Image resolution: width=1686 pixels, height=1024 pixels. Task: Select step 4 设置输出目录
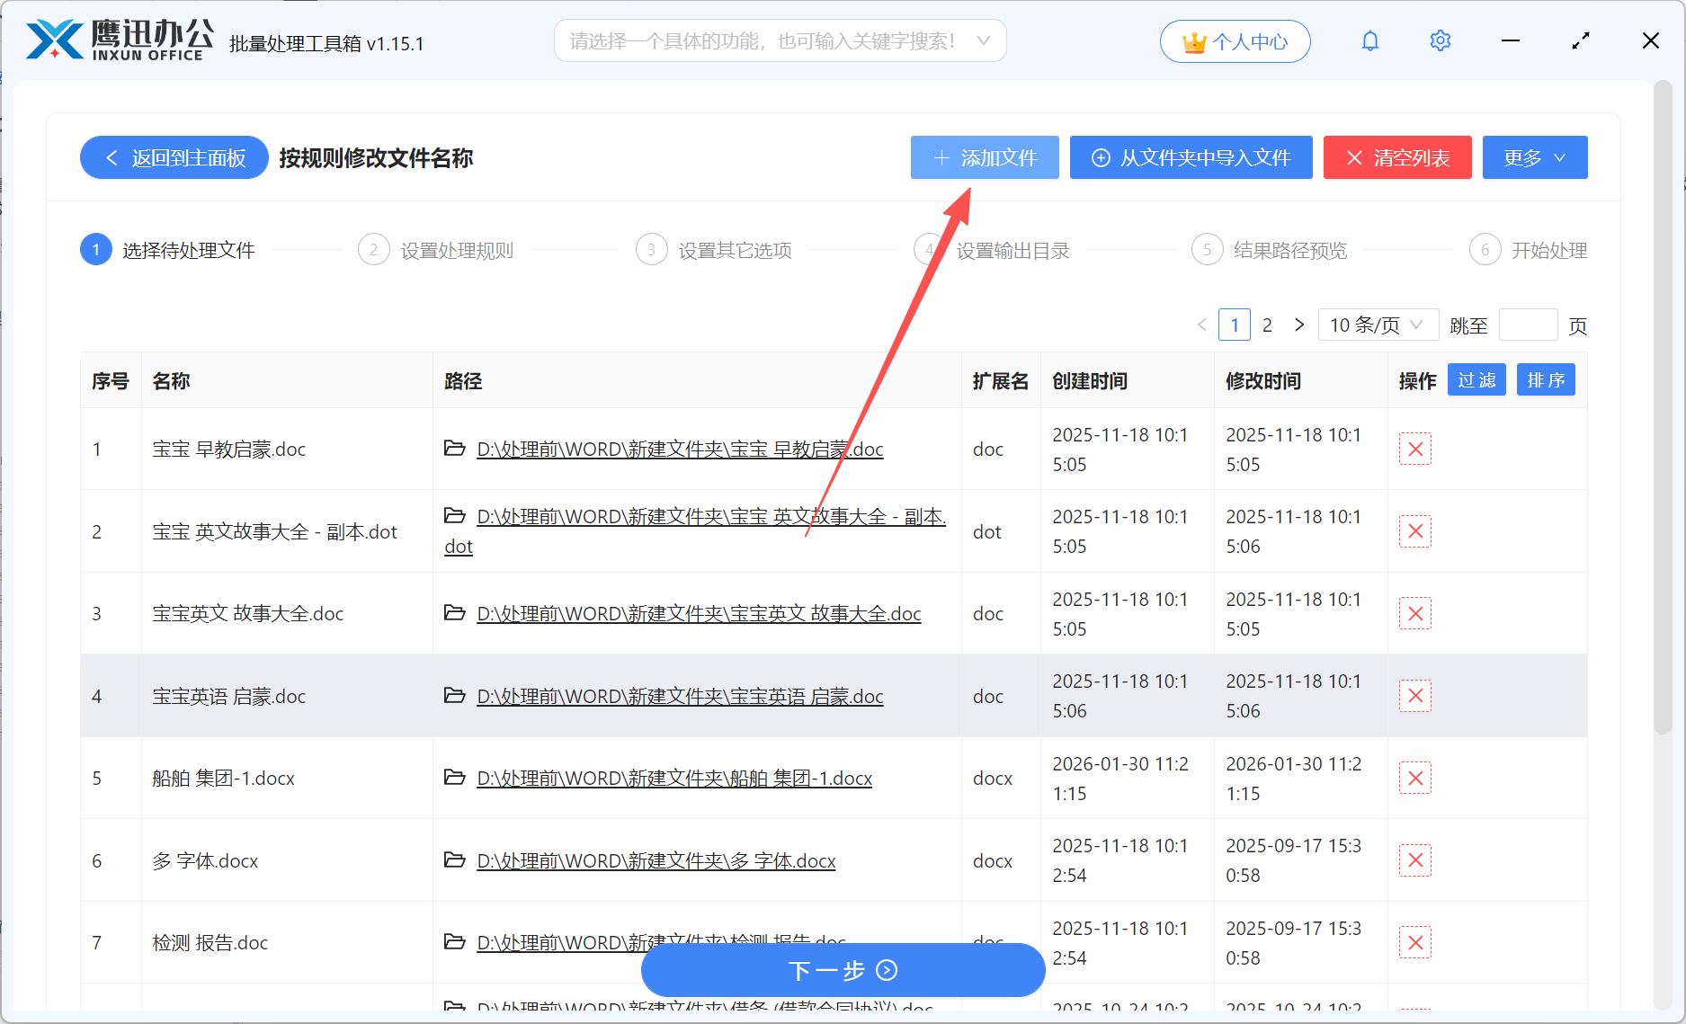point(992,250)
